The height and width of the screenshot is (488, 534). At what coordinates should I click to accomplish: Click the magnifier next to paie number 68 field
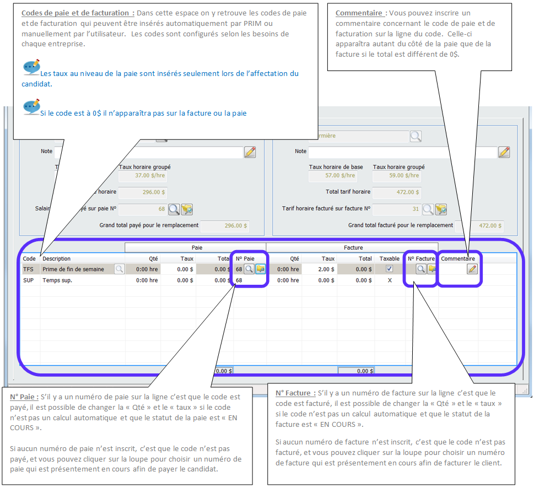click(x=174, y=209)
